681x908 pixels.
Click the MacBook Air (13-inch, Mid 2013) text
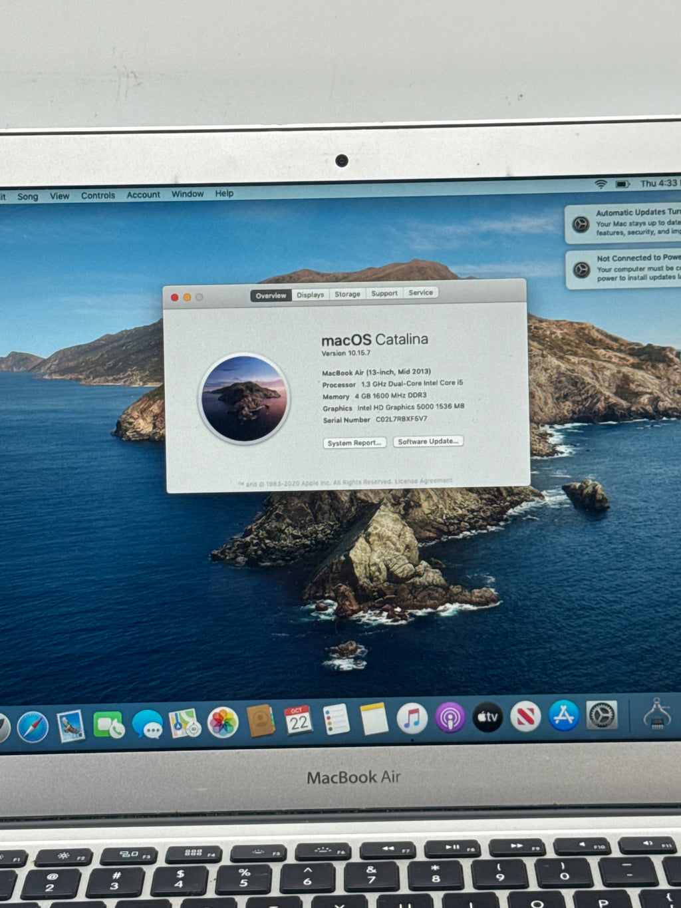(376, 373)
